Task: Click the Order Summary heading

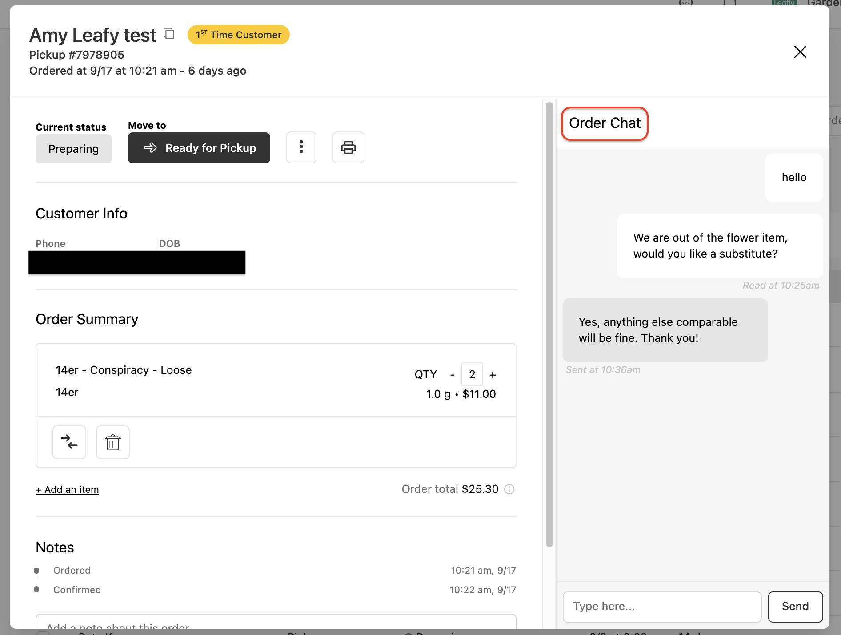Action: 87,319
